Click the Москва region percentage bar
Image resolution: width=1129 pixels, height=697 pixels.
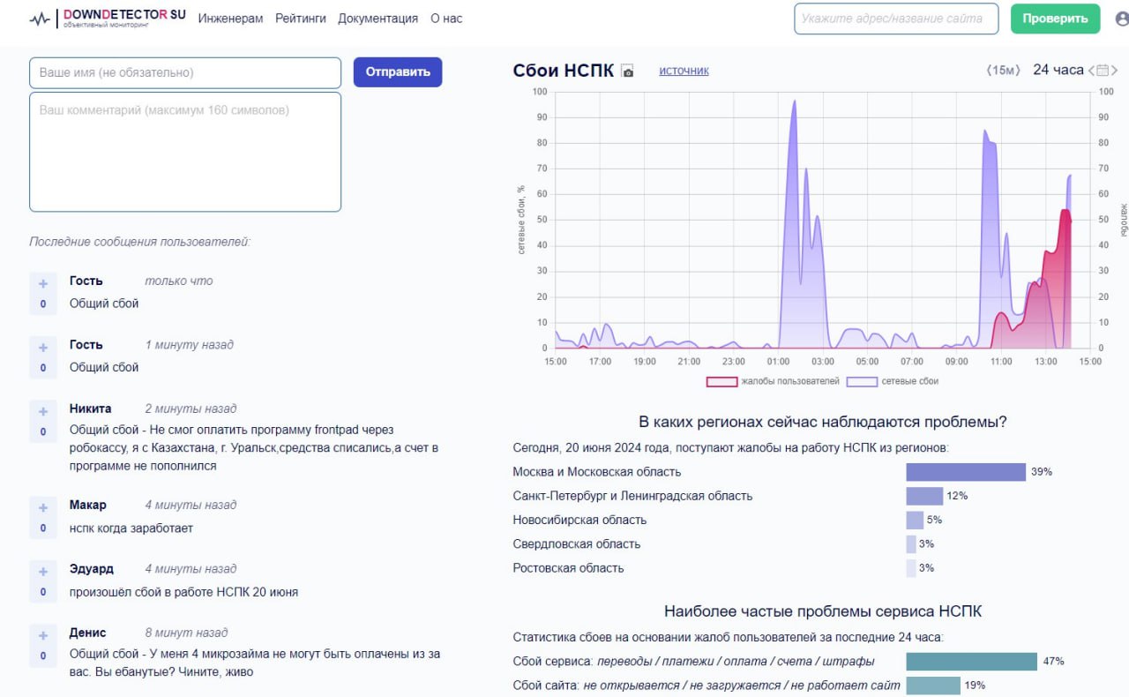965,472
